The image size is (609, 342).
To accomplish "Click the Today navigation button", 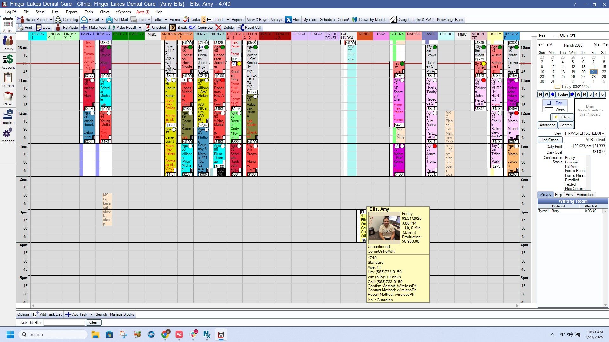I will [562, 94].
